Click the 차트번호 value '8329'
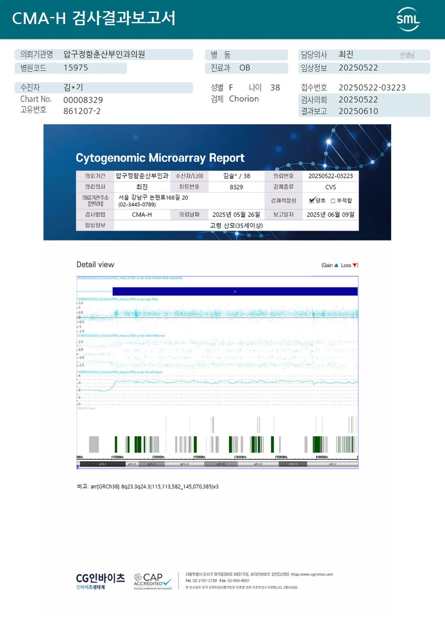 (236, 187)
